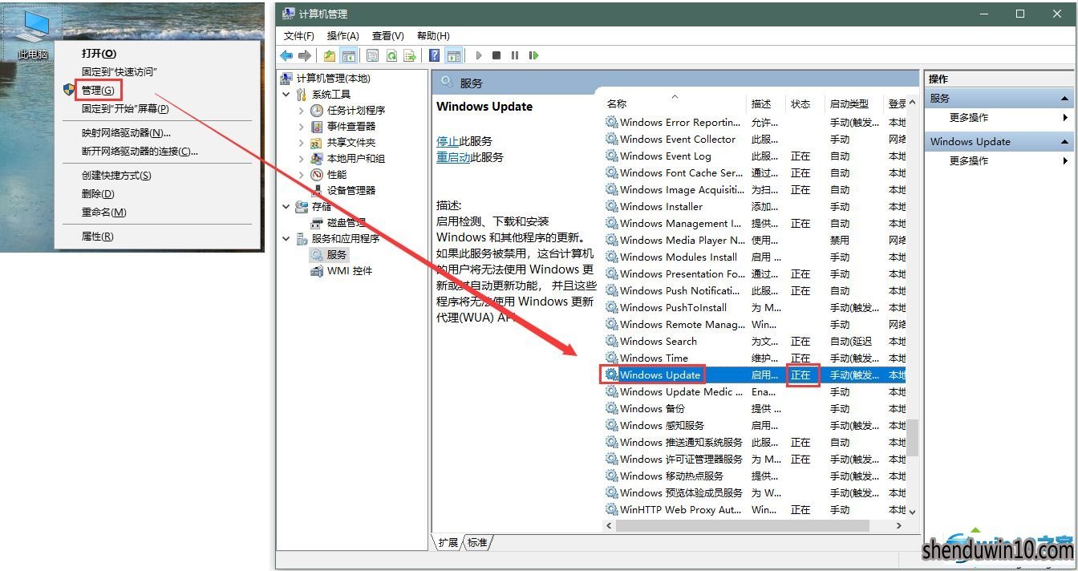Click the blue help question-mark icon
The height and width of the screenshot is (571, 1078).
coord(435,55)
